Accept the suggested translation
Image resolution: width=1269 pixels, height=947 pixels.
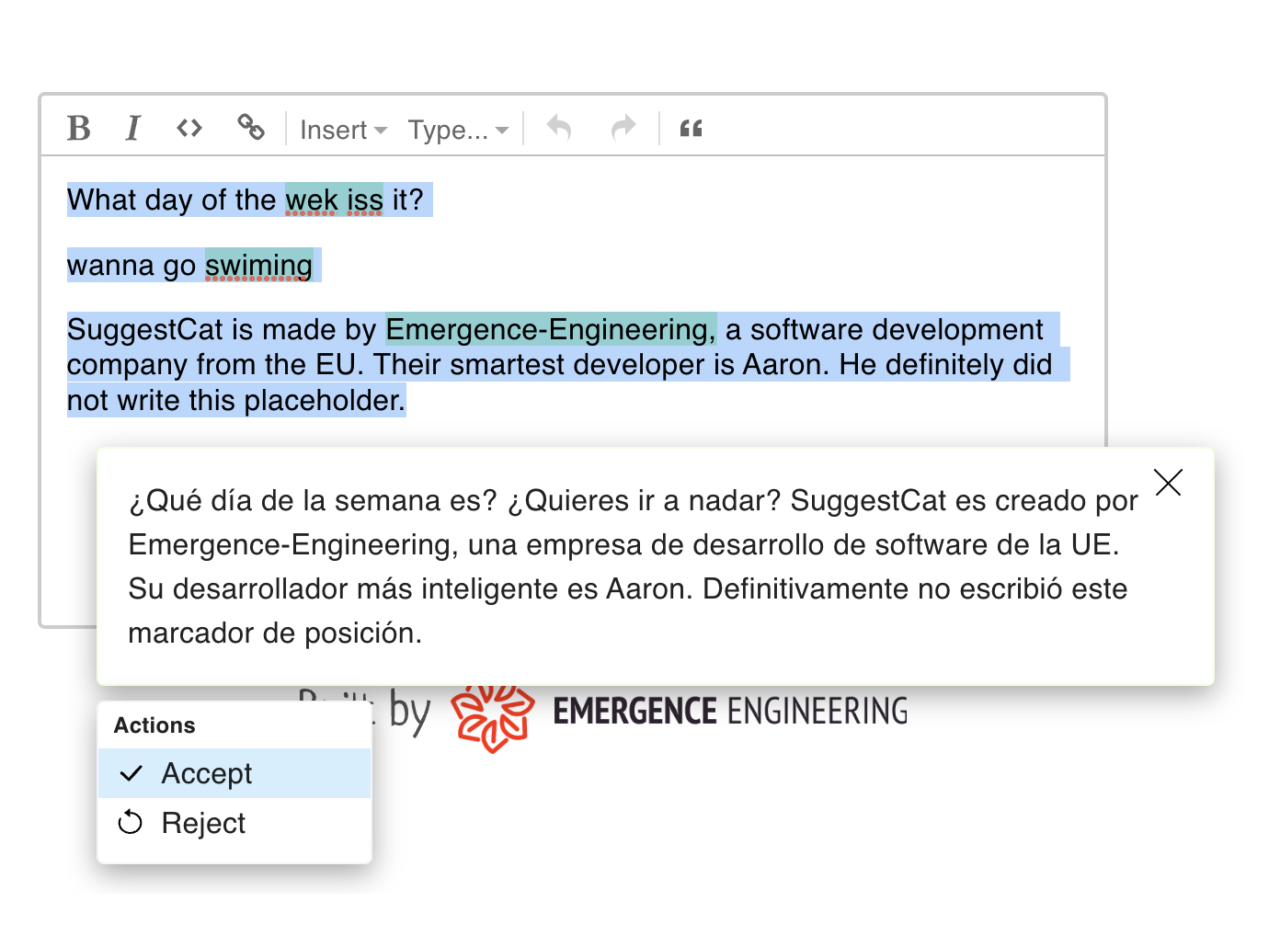click(x=234, y=773)
